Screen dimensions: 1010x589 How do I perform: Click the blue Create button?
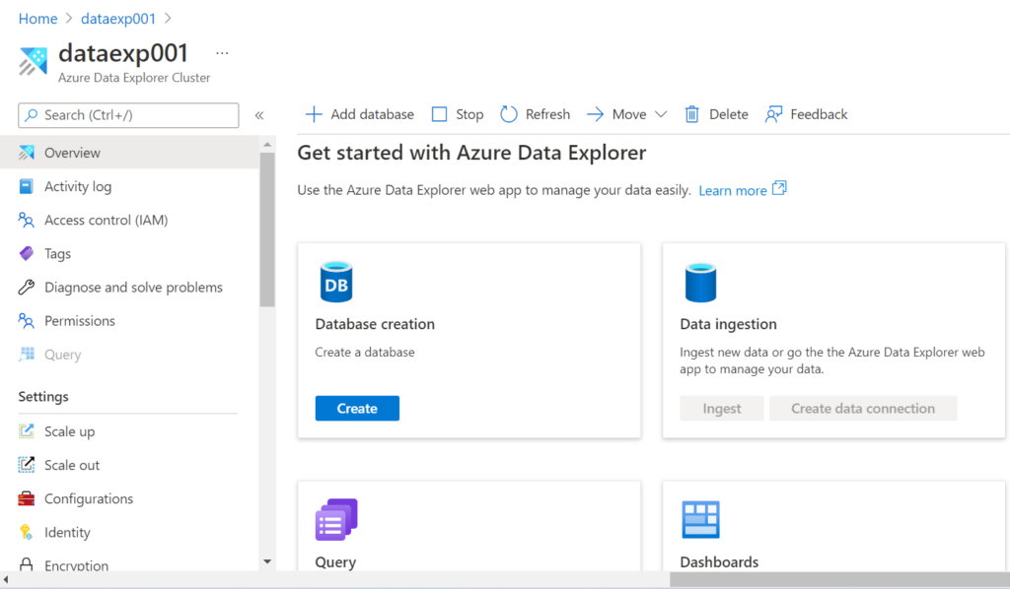357,409
